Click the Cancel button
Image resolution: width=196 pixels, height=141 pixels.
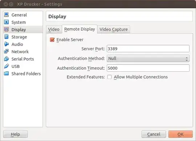[154, 134]
